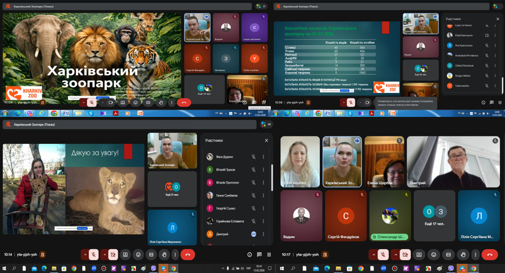Open chat panel in the 10:14 call

tap(259, 255)
